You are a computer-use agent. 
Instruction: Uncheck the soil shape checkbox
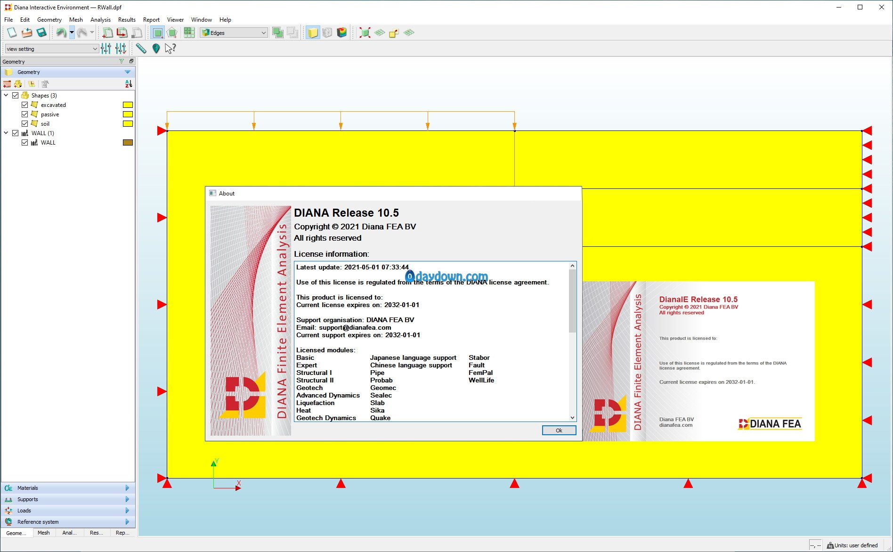[25, 123]
